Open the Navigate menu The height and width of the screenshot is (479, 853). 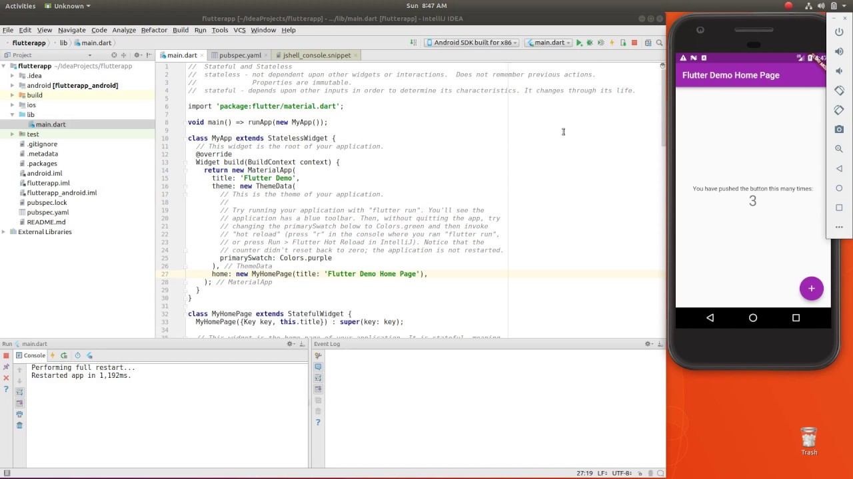(x=71, y=30)
